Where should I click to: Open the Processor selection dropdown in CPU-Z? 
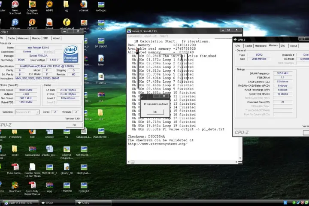tap(27, 112)
